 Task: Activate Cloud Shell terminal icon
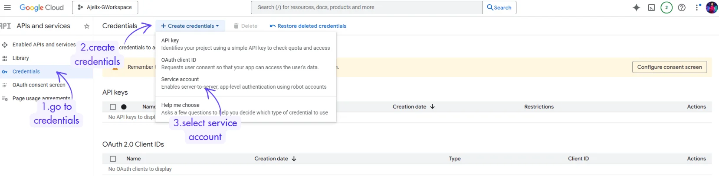tap(651, 7)
